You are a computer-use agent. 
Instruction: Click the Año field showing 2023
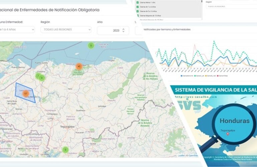pos(113,30)
